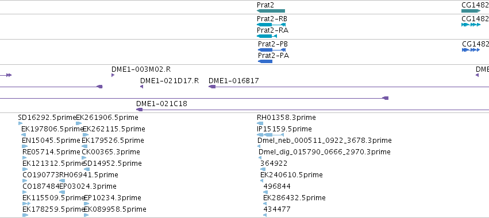Viewport: 489px width, 218px height.
Task: Click the Prat2-PB protein feature
Action: [272, 50]
